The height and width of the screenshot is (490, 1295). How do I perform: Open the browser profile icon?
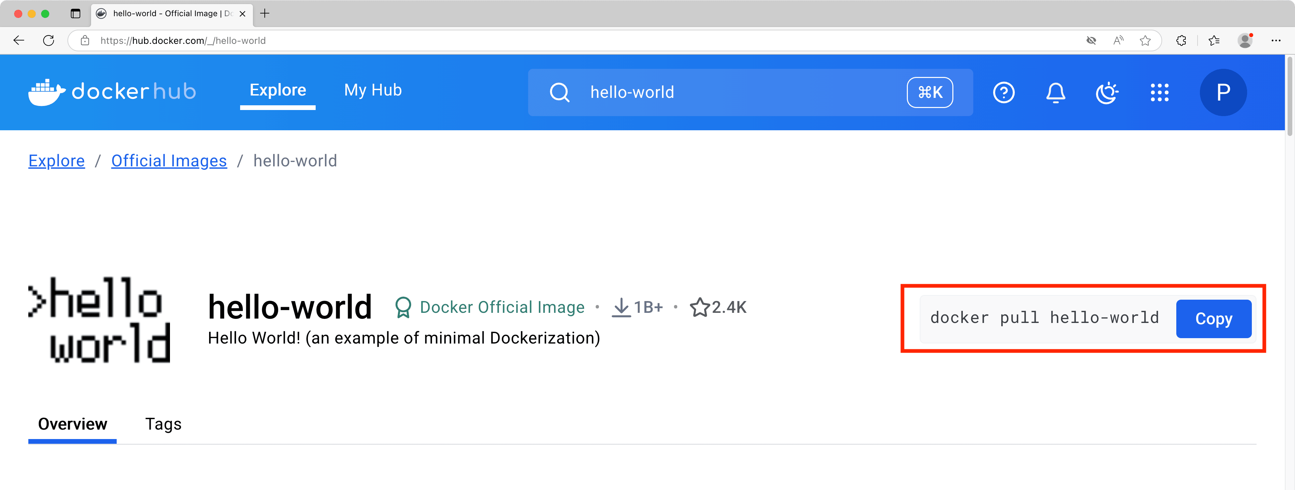[x=1245, y=41]
